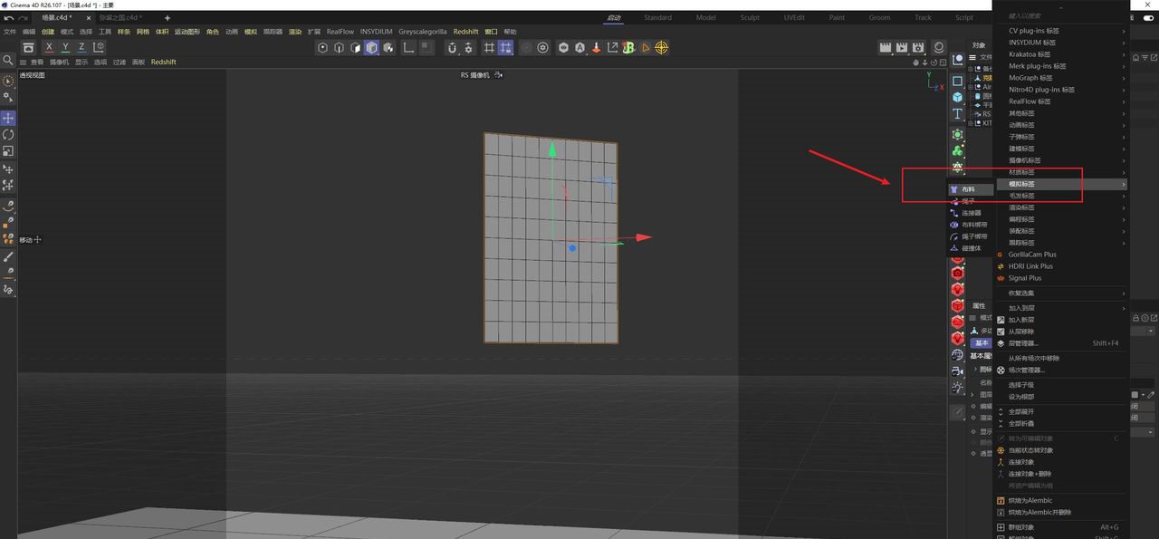Expand the MoGraph 标签 submenu
Image resolution: width=1159 pixels, height=539 pixels.
pyautogui.click(x=1061, y=78)
